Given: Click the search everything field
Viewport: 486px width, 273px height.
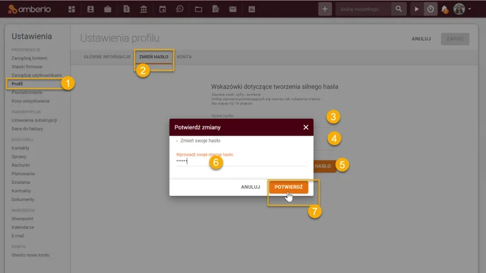Looking at the screenshot, I should click(364, 9).
